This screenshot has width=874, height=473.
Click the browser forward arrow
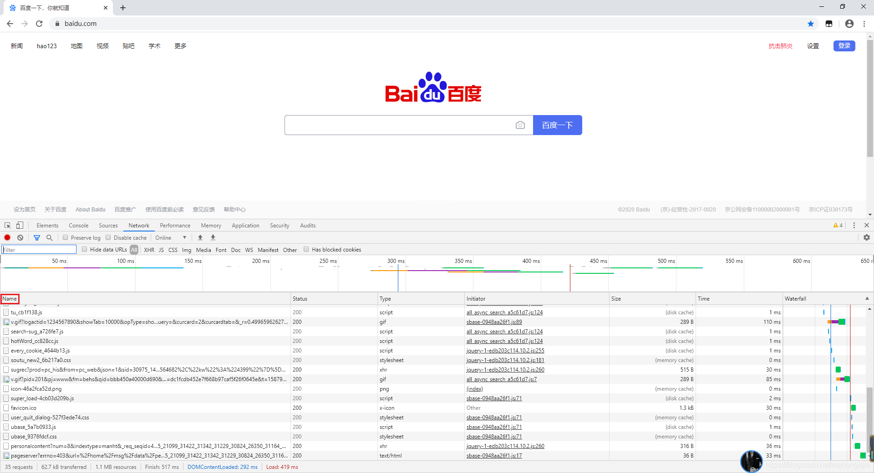(x=25, y=24)
